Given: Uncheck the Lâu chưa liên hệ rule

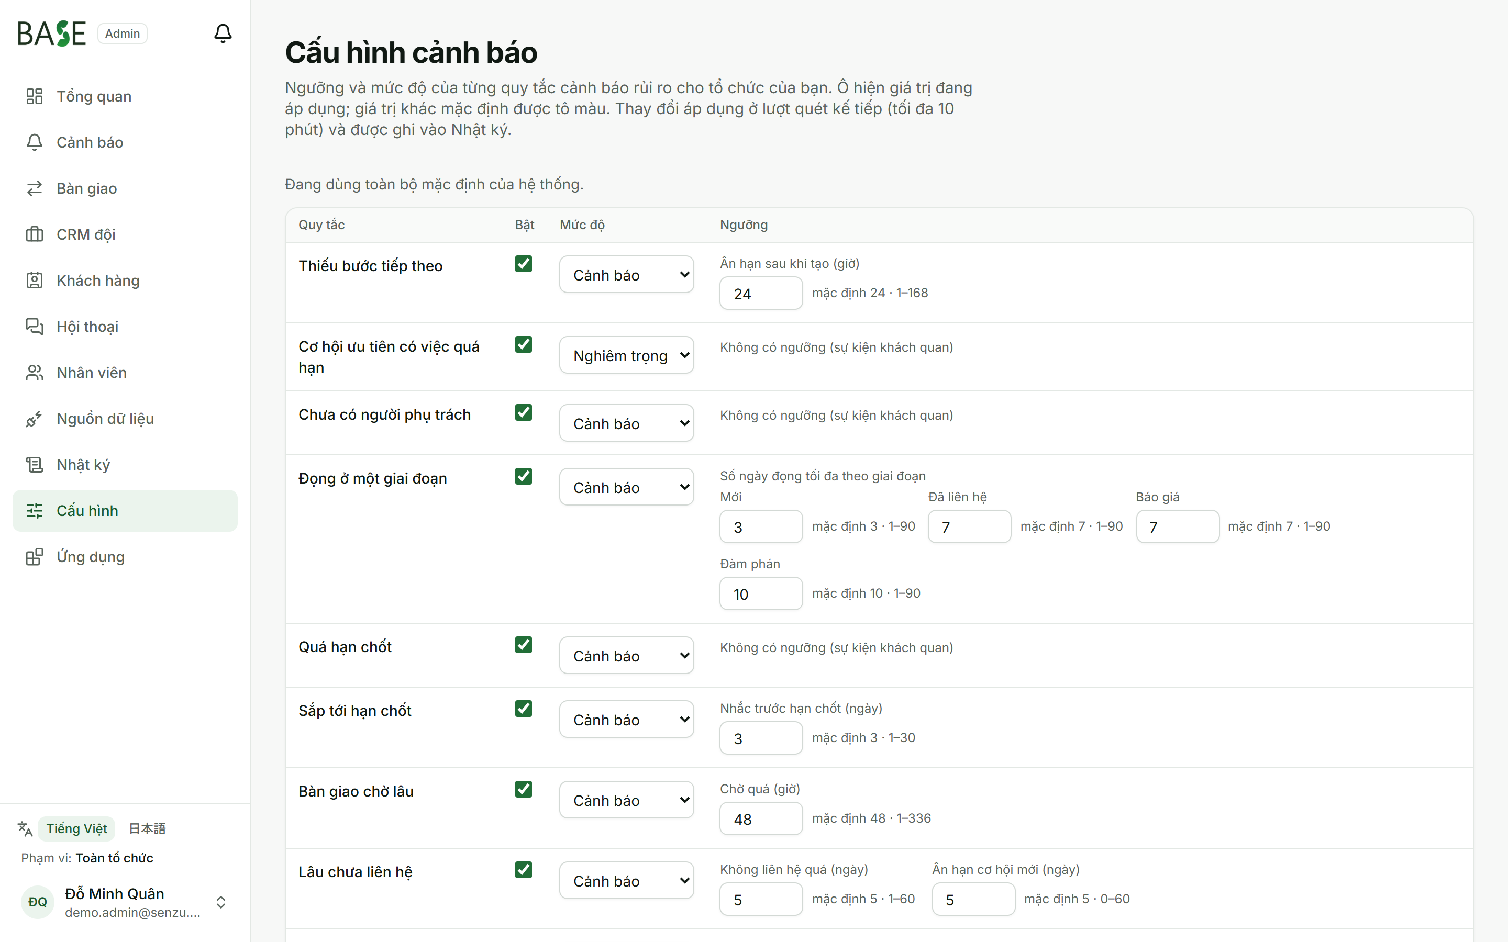Looking at the screenshot, I should pos(524,870).
